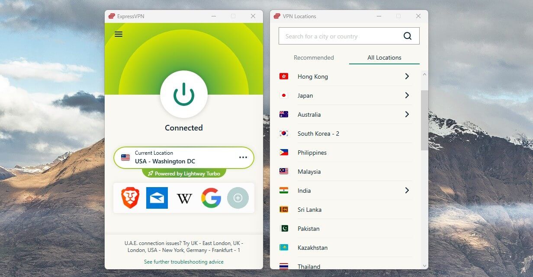Screen dimensions: 533x277
Task: Click the locations list scrollbar thumb
Action: tap(424, 120)
